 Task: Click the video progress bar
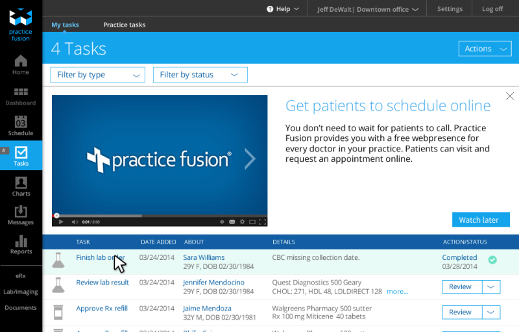pos(160,216)
